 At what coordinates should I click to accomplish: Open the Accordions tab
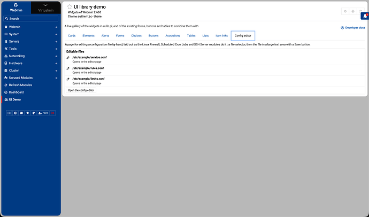[x=173, y=36]
